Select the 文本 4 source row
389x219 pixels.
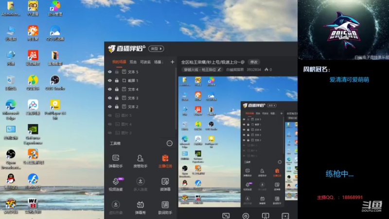(x=140, y=89)
